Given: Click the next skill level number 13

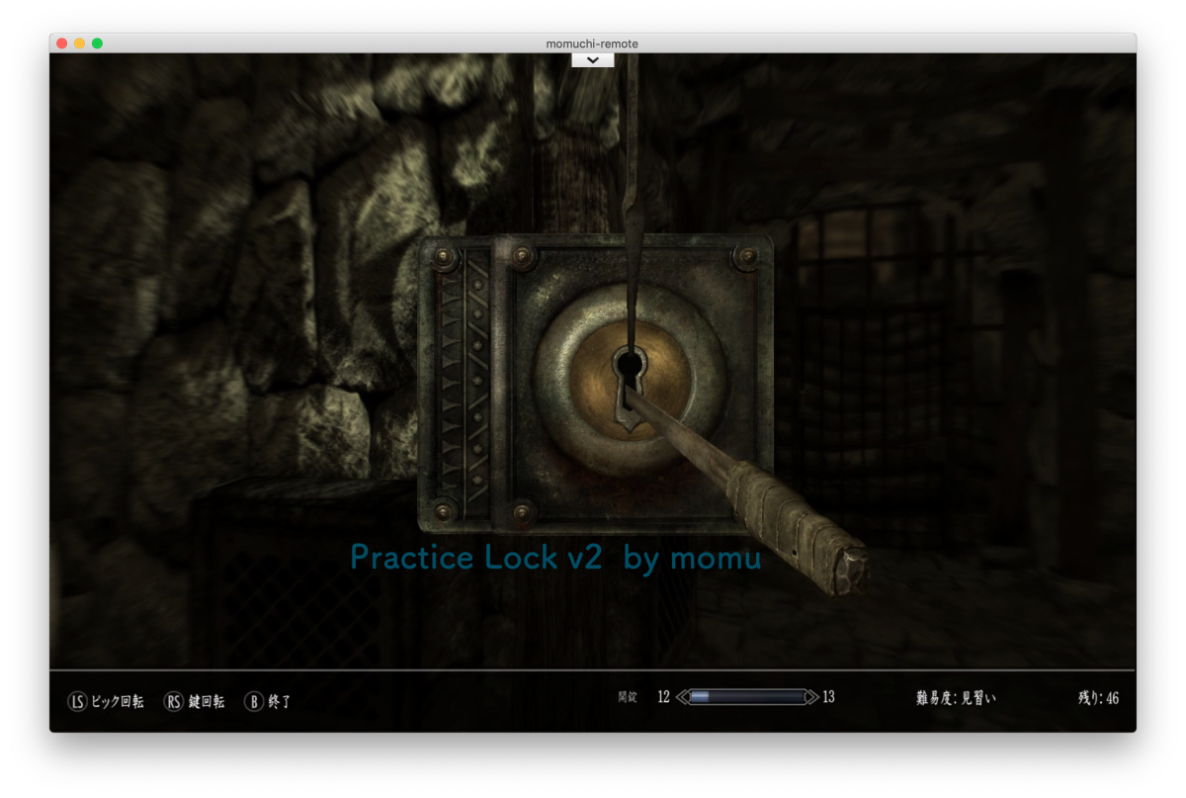Looking at the screenshot, I should tap(828, 697).
